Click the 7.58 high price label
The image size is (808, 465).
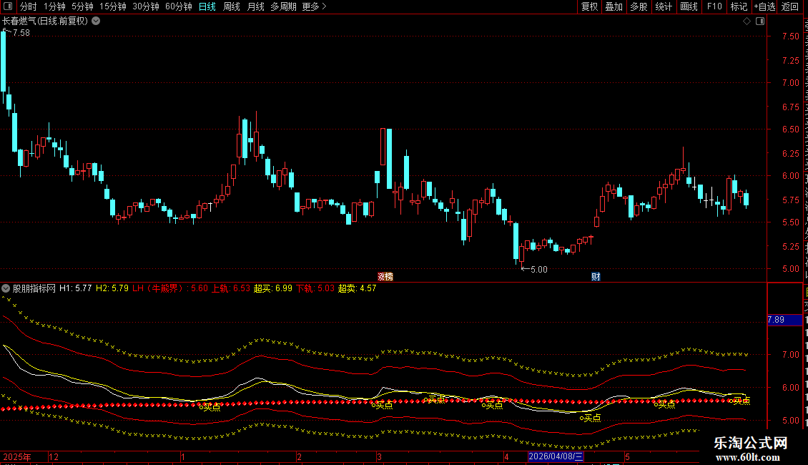[21, 33]
